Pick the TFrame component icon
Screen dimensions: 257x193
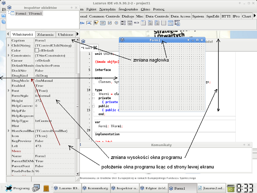(170, 23)
